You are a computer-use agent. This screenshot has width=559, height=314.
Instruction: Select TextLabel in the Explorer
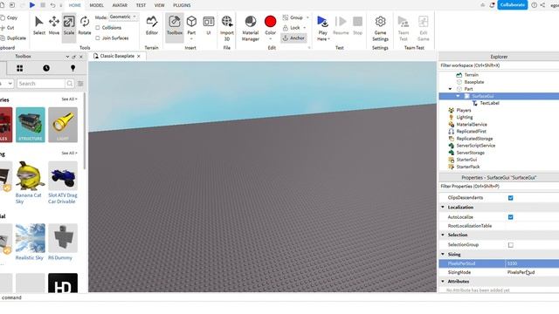click(489, 103)
